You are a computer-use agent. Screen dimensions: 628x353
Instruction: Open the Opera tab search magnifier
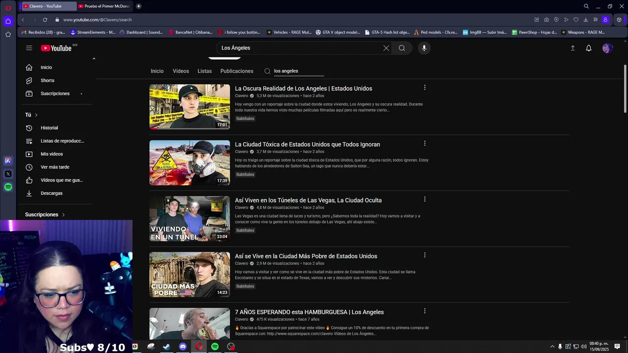[x=586, y=6]
